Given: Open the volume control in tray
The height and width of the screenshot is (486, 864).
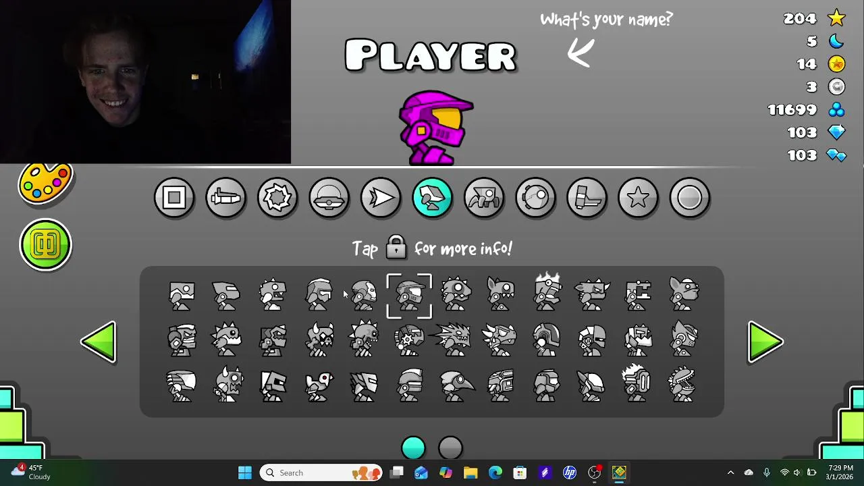Looking at the screenshot, I should (x=797, y=473).
